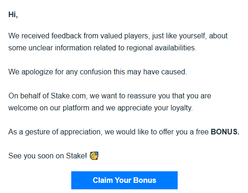Click the See you soon on Stake! line
This screenshot has width=248, height=193.
48,156
